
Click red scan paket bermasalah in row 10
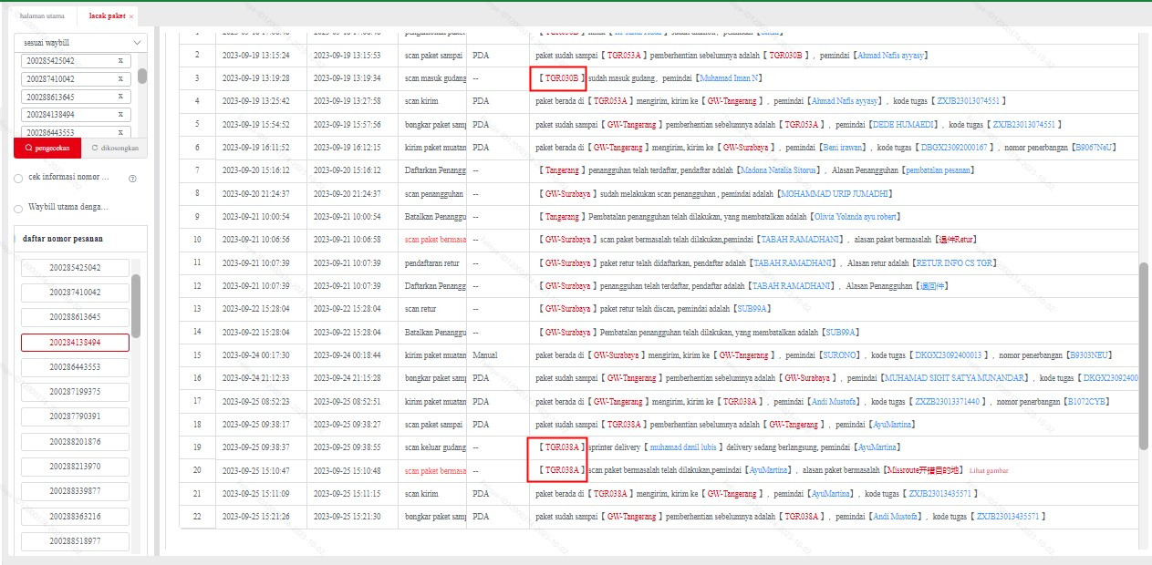[x=436, y=240]
